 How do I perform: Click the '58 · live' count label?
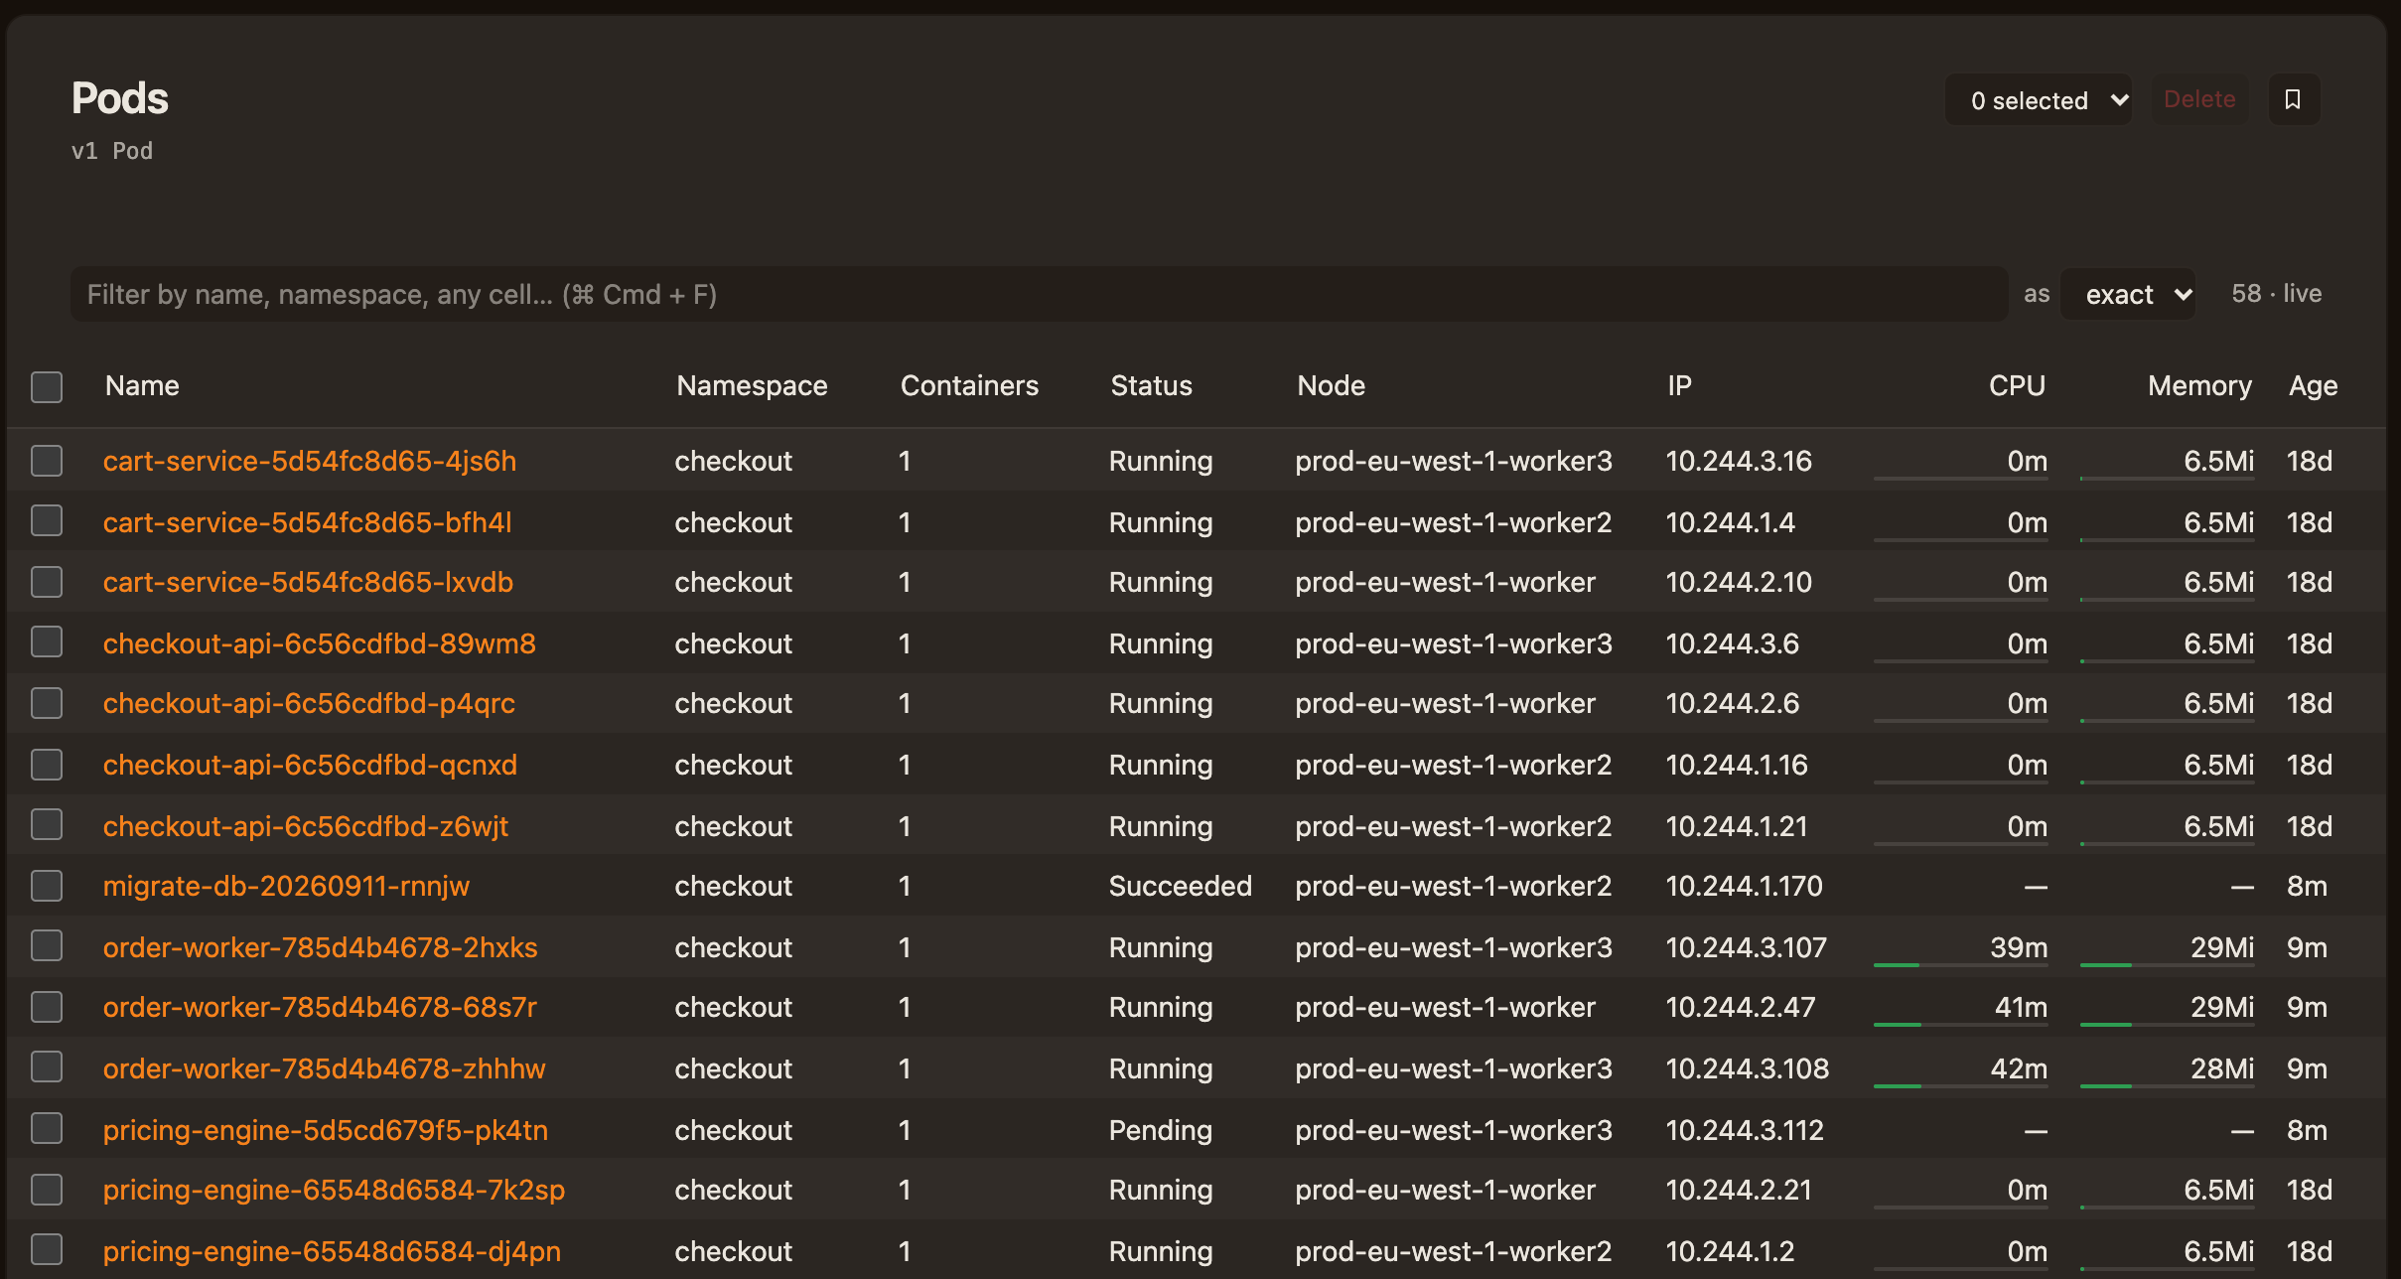(x=2276, y=293)
